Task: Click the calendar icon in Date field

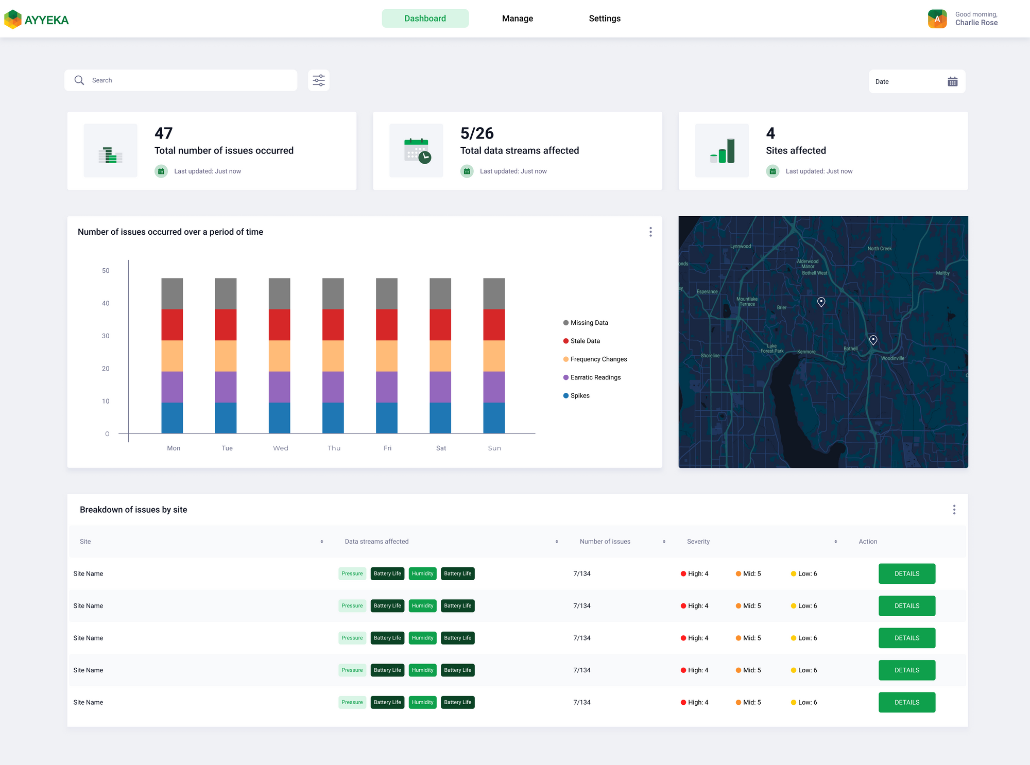Action: click(x=952, y=82)
